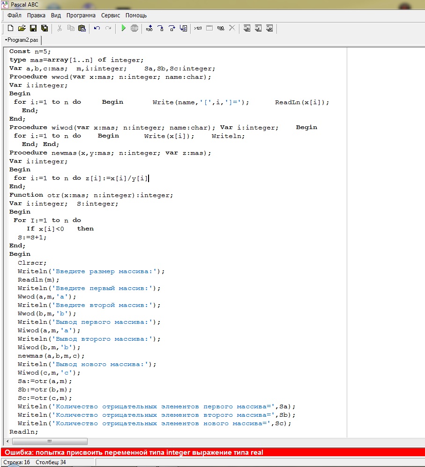425x467 pixels.
Task: Click the scrollbar left arrow
Action: (x=7, y=442)
